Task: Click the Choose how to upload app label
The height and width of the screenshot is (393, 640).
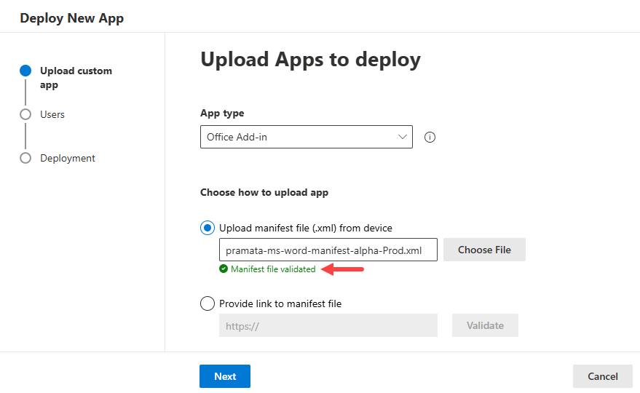Action: [x=264, y=192]
